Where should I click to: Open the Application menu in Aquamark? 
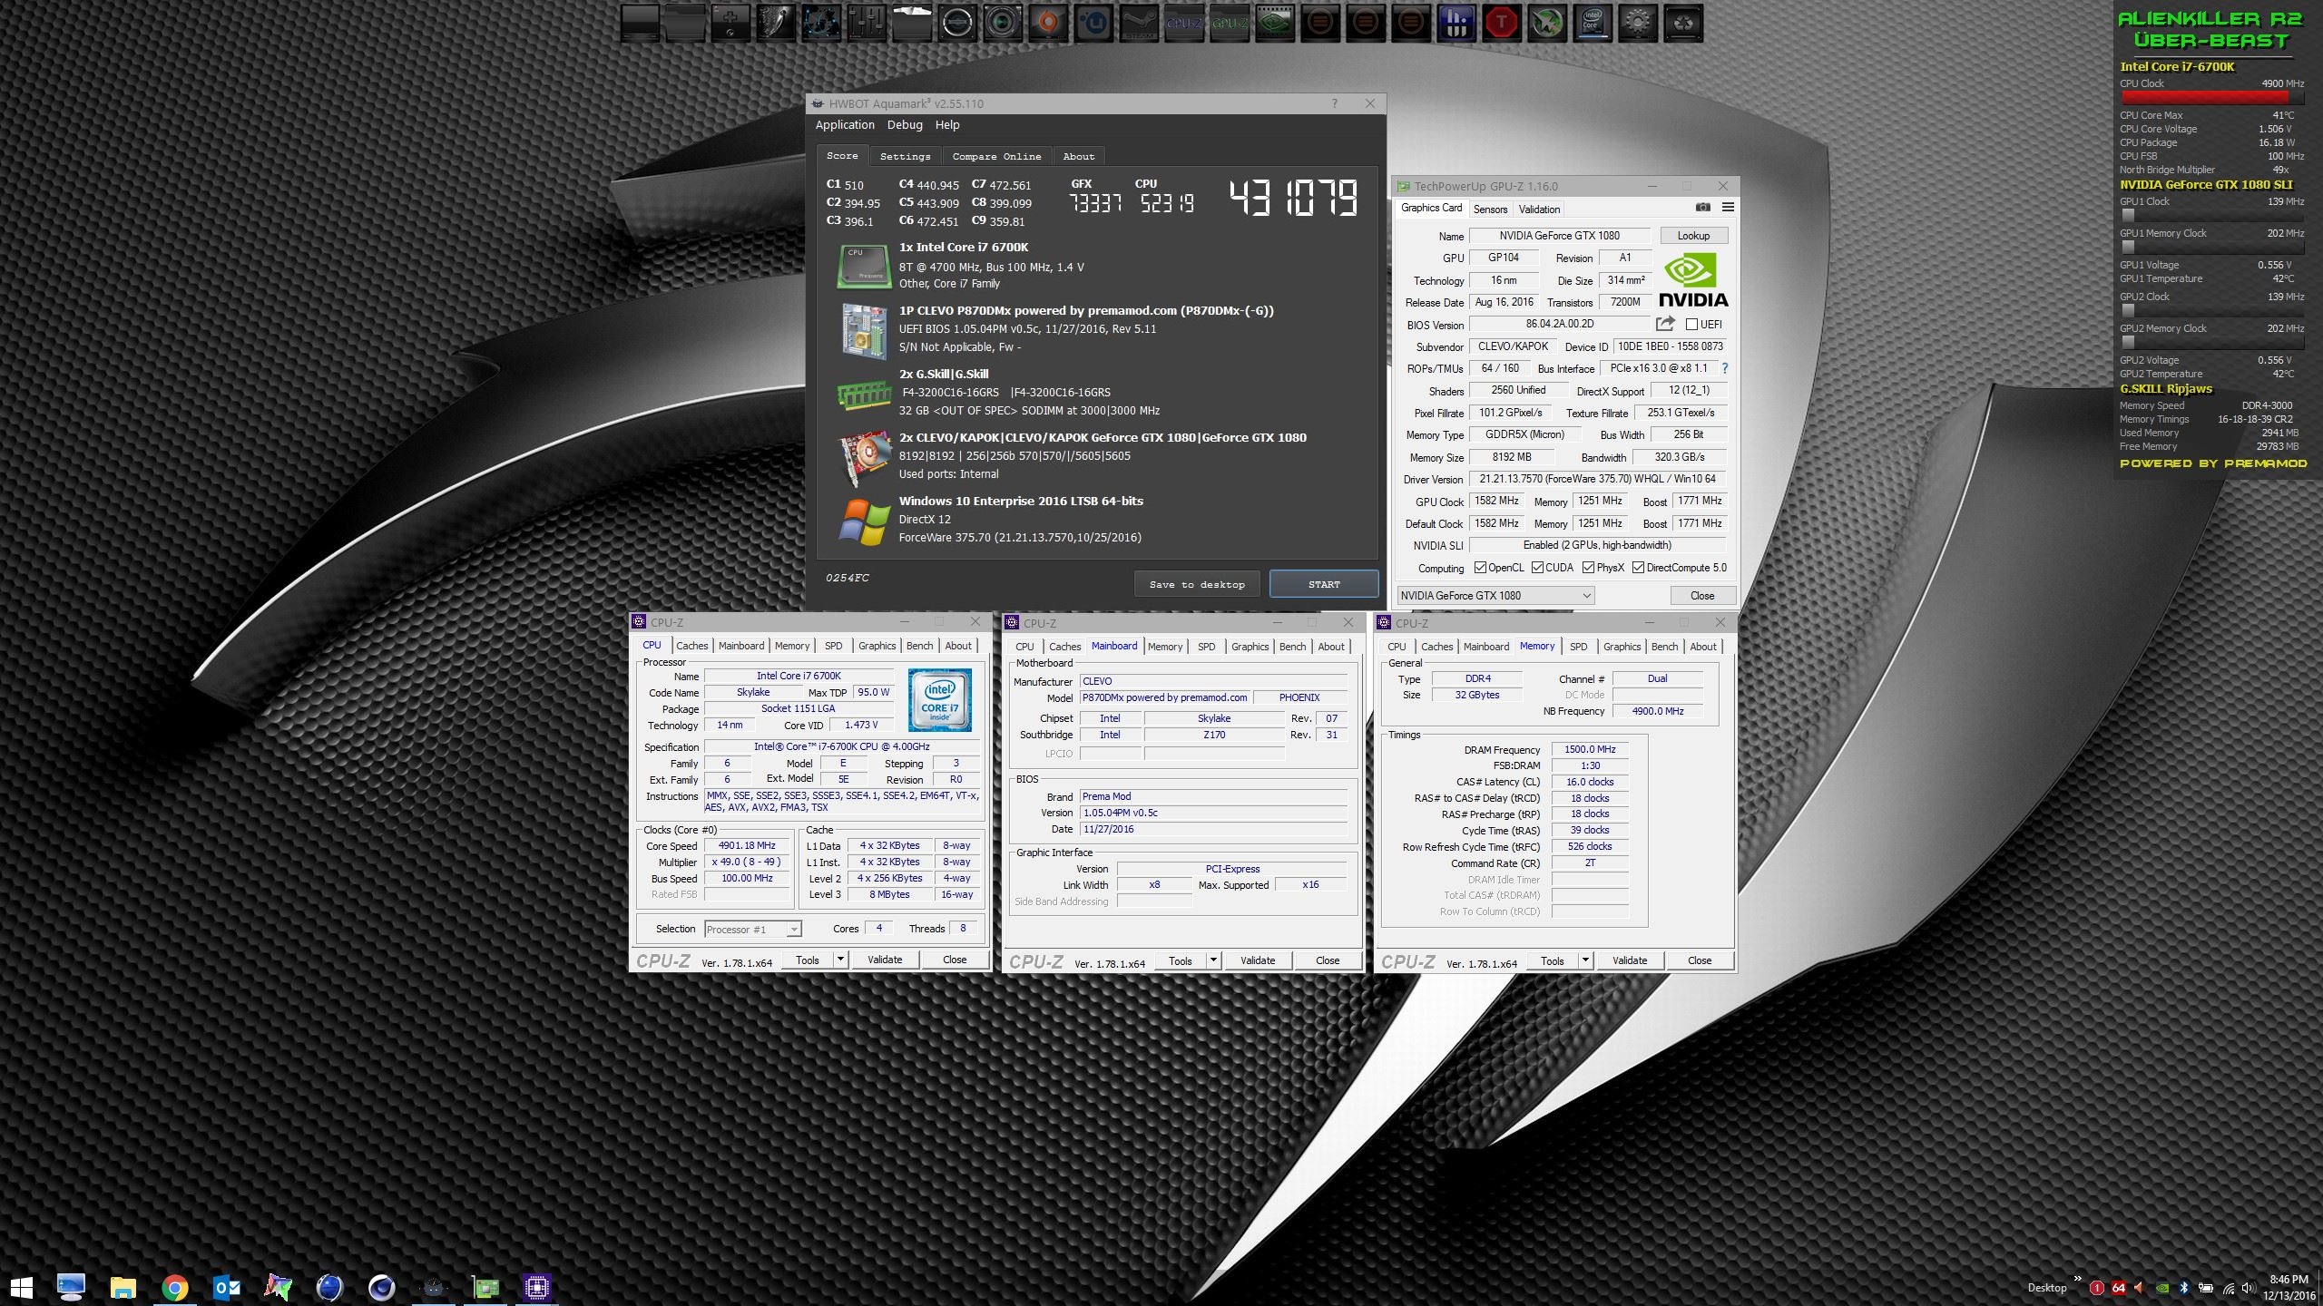click(x=845, y=125)
